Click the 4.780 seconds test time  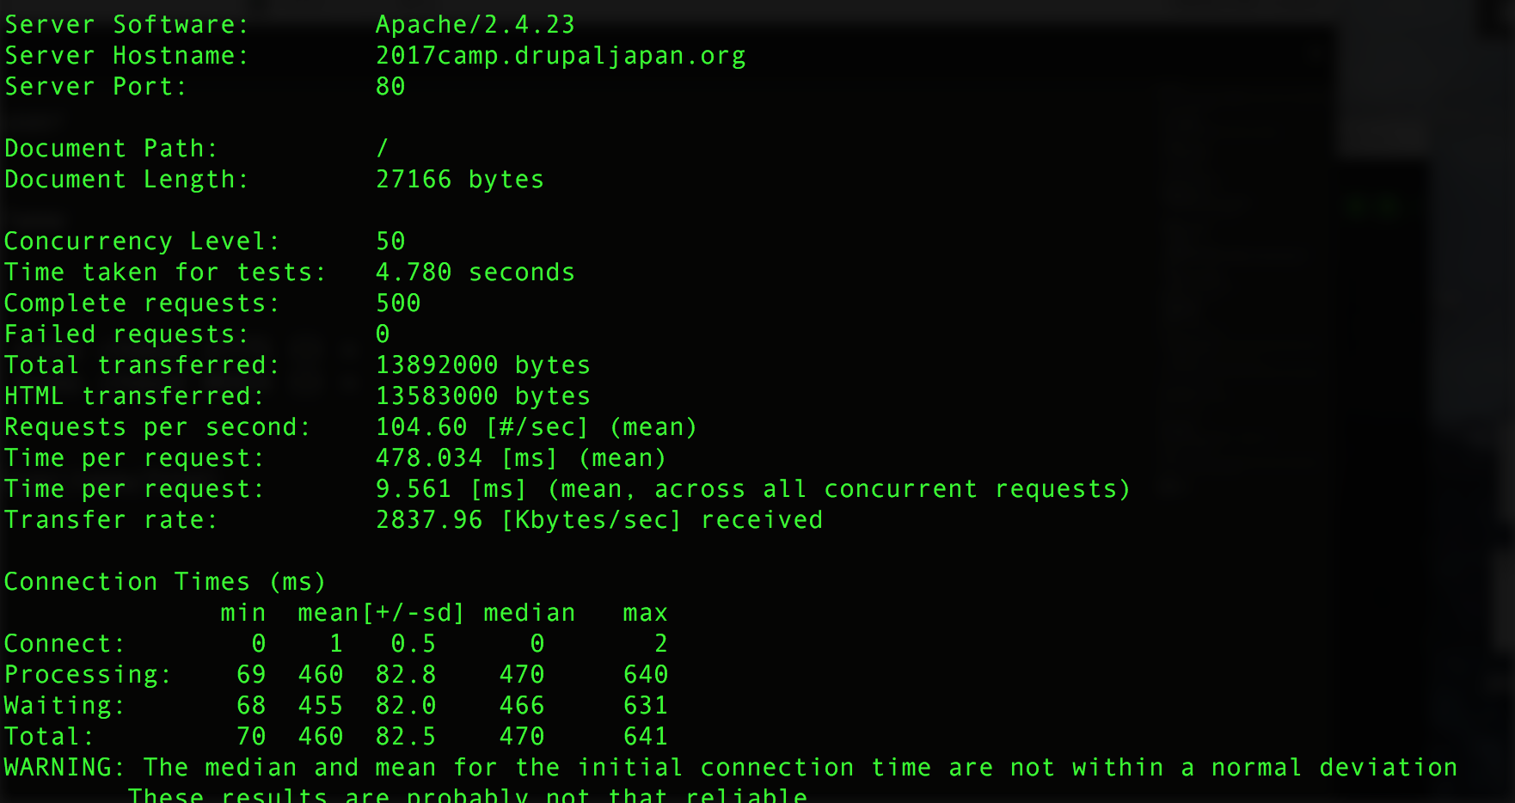pos(475,273)
